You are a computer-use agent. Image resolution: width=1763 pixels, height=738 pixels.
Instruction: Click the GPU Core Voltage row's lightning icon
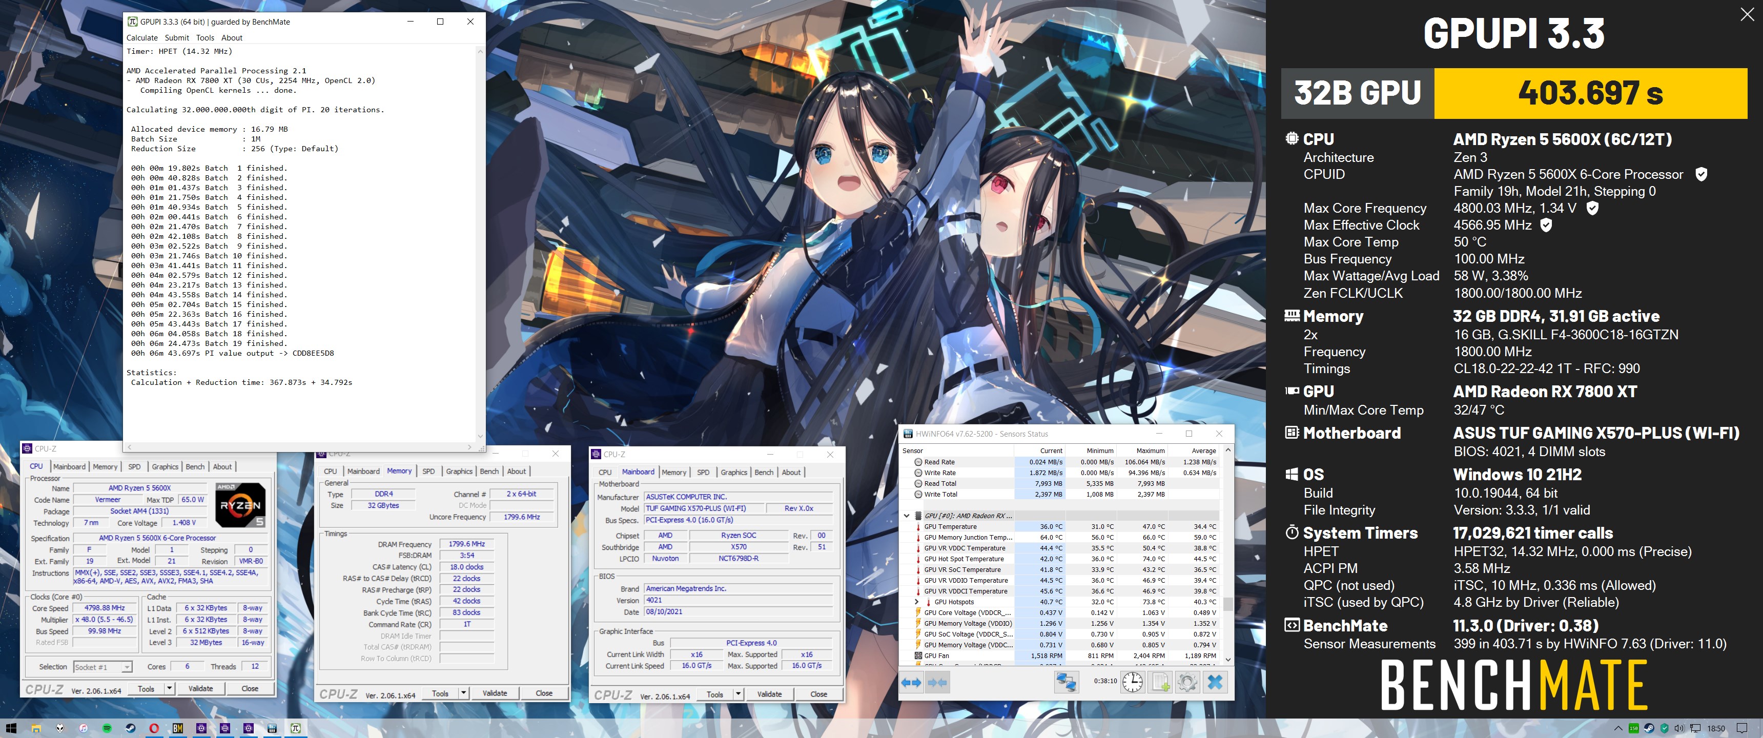point(918,613)
